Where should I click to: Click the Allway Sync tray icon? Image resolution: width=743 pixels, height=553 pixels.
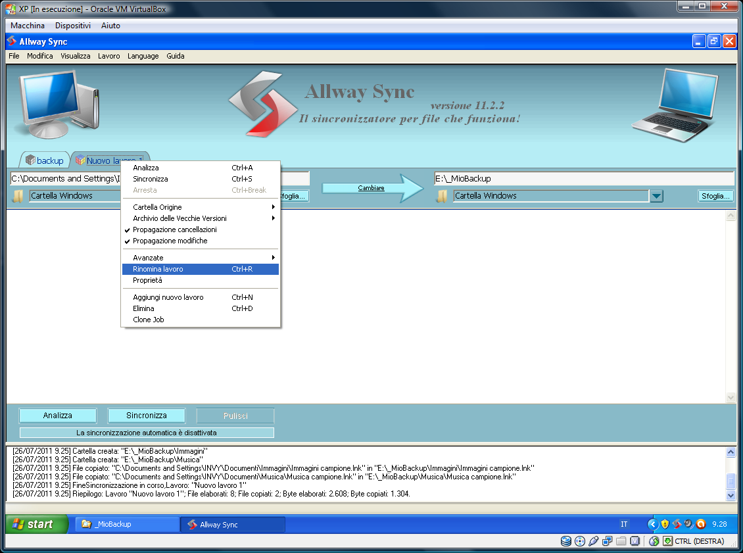pyautogui.click(x=677, y=524)
